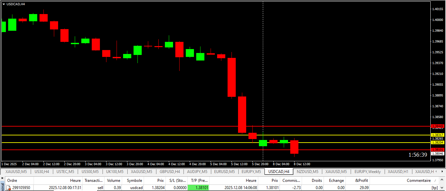The width and height of the screenshot is (446, 191).
Task: Click the '8 Dec 12:00' time axis label
Action: (x=302, y=164)
